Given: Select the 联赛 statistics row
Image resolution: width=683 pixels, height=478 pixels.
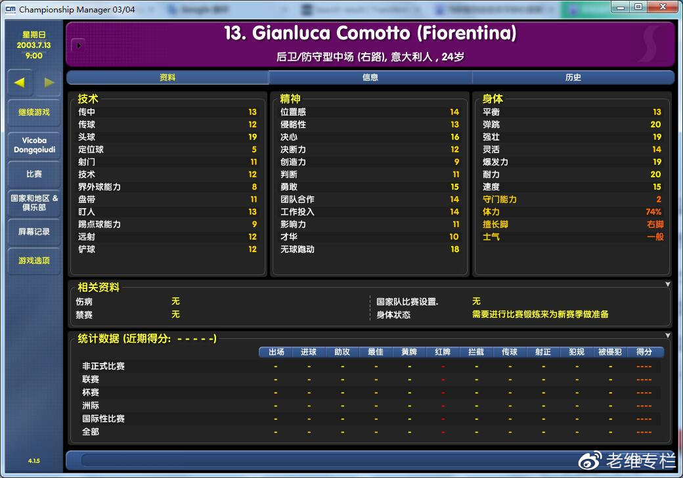Looking at the screenshot, I should click(x=370, y=379).
